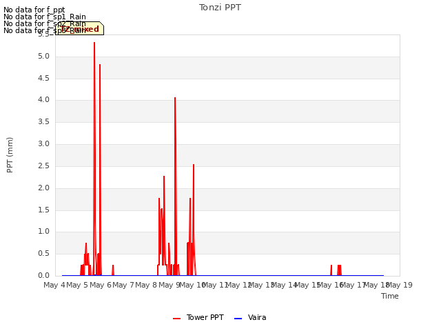Click the May 4 x-axis tick label

[54, 285]
